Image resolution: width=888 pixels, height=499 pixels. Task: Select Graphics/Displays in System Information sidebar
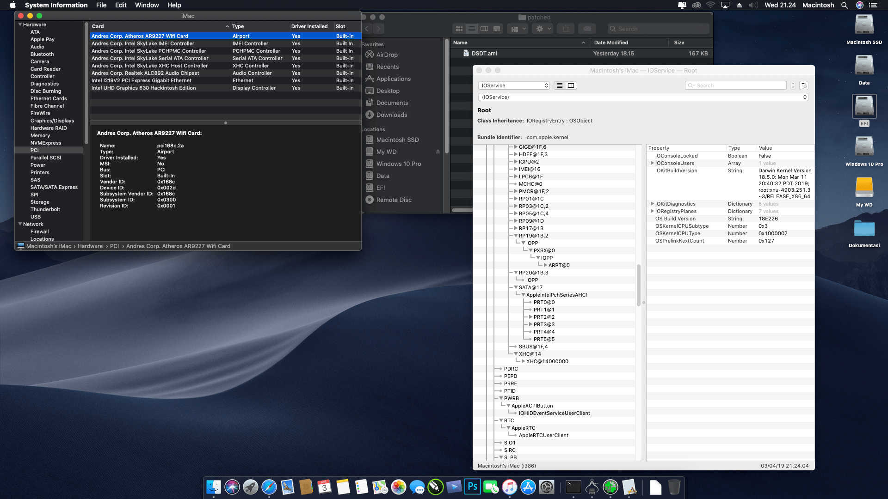(x=52, y=121)
